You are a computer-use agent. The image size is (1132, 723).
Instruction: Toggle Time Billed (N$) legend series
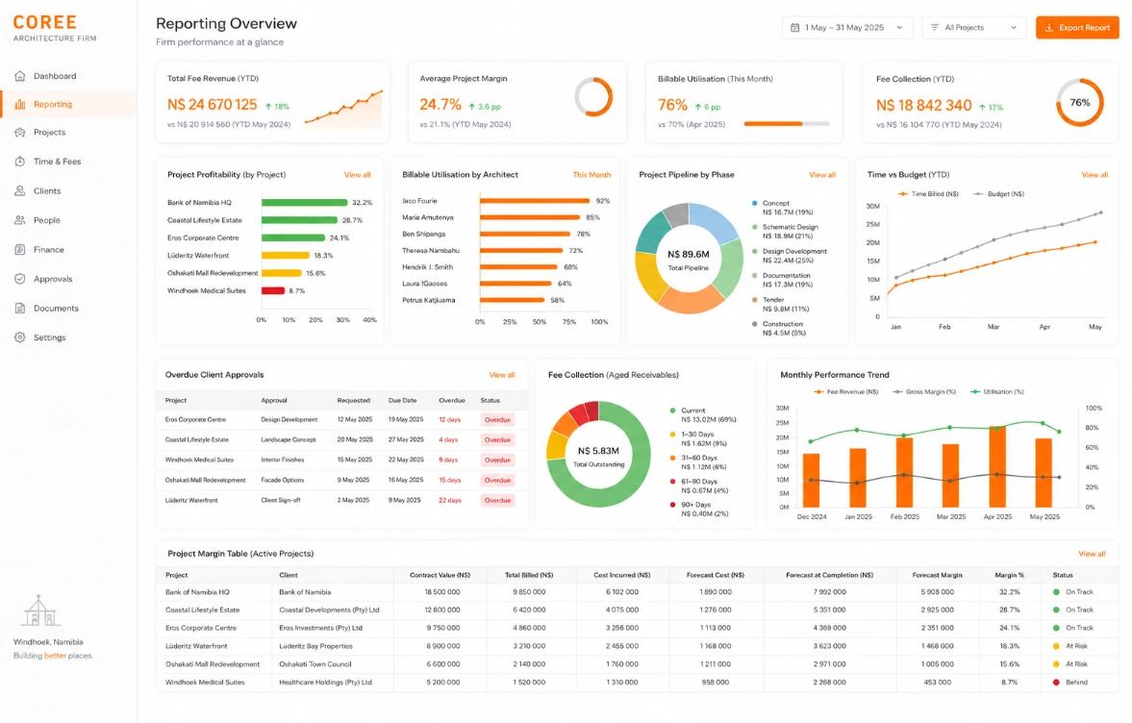pos(928,194)
